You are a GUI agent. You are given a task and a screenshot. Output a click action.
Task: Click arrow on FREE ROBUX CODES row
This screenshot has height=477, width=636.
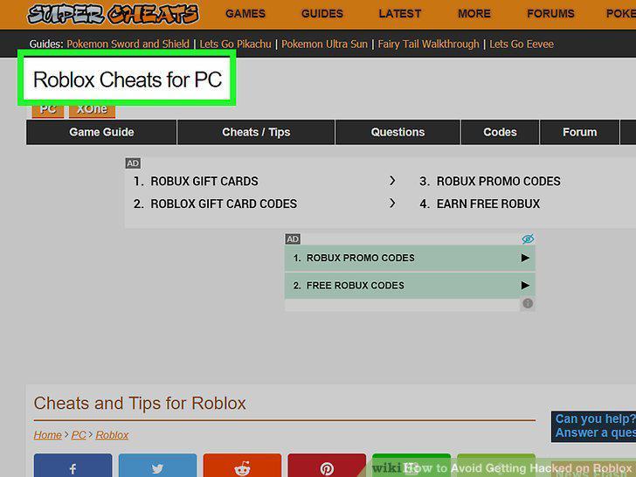click(x=525, y=286)
